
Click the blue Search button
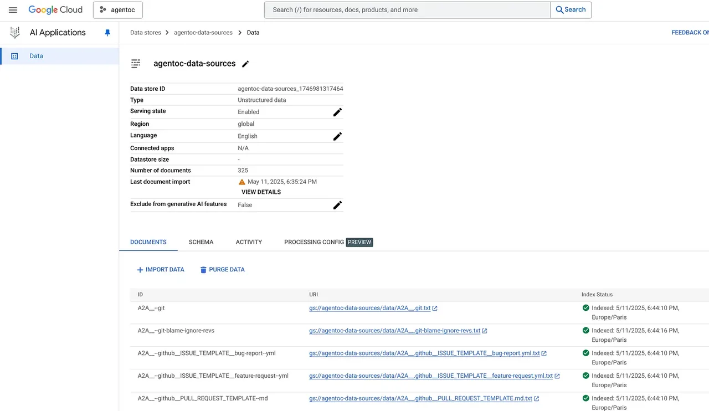(x=571, y=10)
